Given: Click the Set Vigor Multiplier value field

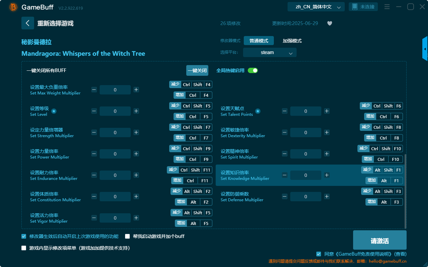Looking at the screenshot, I should [x=115, y=218].
